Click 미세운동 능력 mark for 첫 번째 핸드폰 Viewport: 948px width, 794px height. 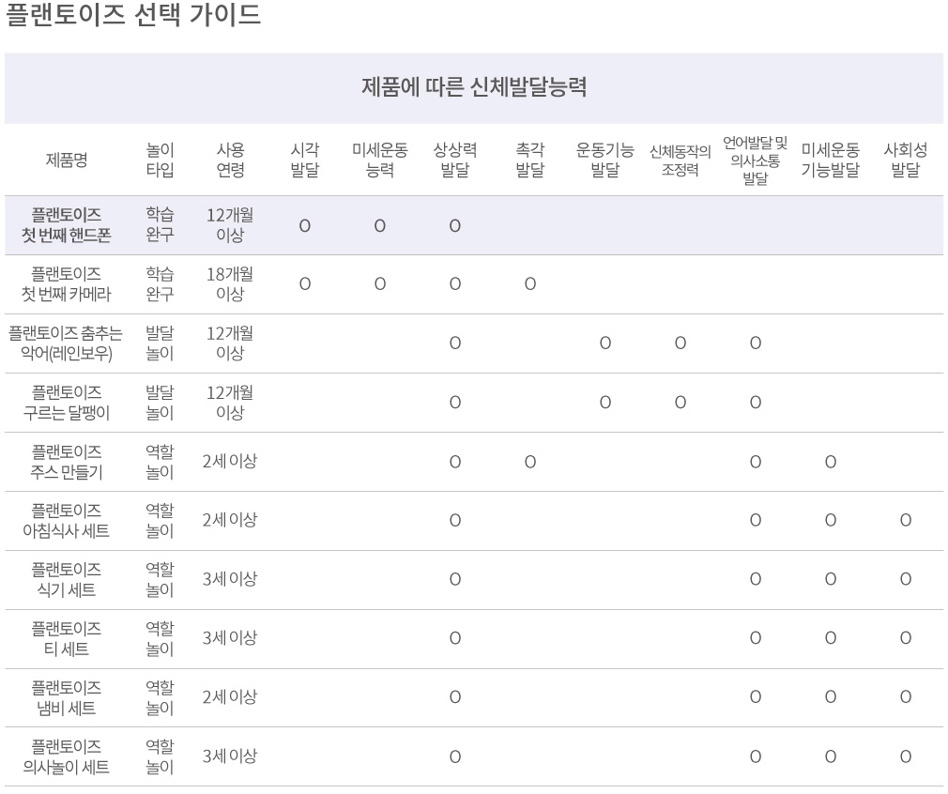380,225
